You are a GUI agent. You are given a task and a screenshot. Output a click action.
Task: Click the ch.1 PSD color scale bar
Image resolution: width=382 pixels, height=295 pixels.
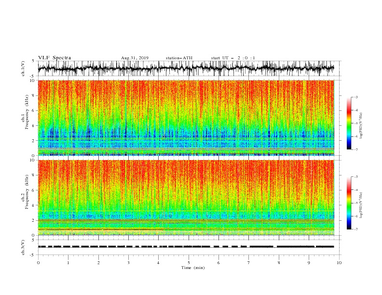349,123
